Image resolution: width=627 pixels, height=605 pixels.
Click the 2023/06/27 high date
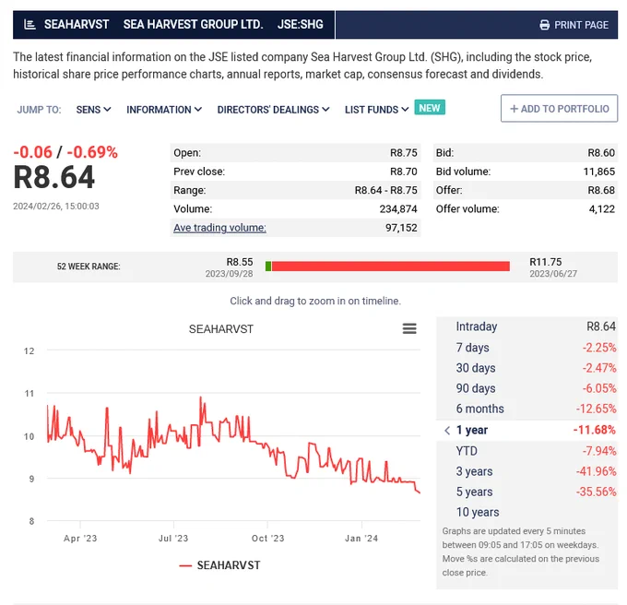coord(553,274)
